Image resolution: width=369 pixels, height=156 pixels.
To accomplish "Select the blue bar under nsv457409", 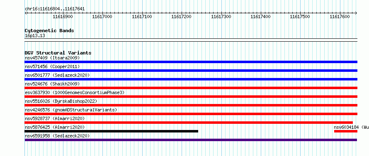I will 191,62.
